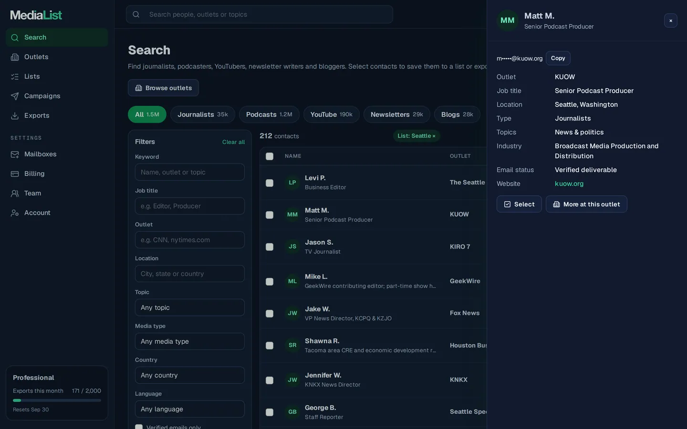The image size is (687, 429).
Task: Click the MediaList logo
Action: pyautogui.click(x=36, y=15)
